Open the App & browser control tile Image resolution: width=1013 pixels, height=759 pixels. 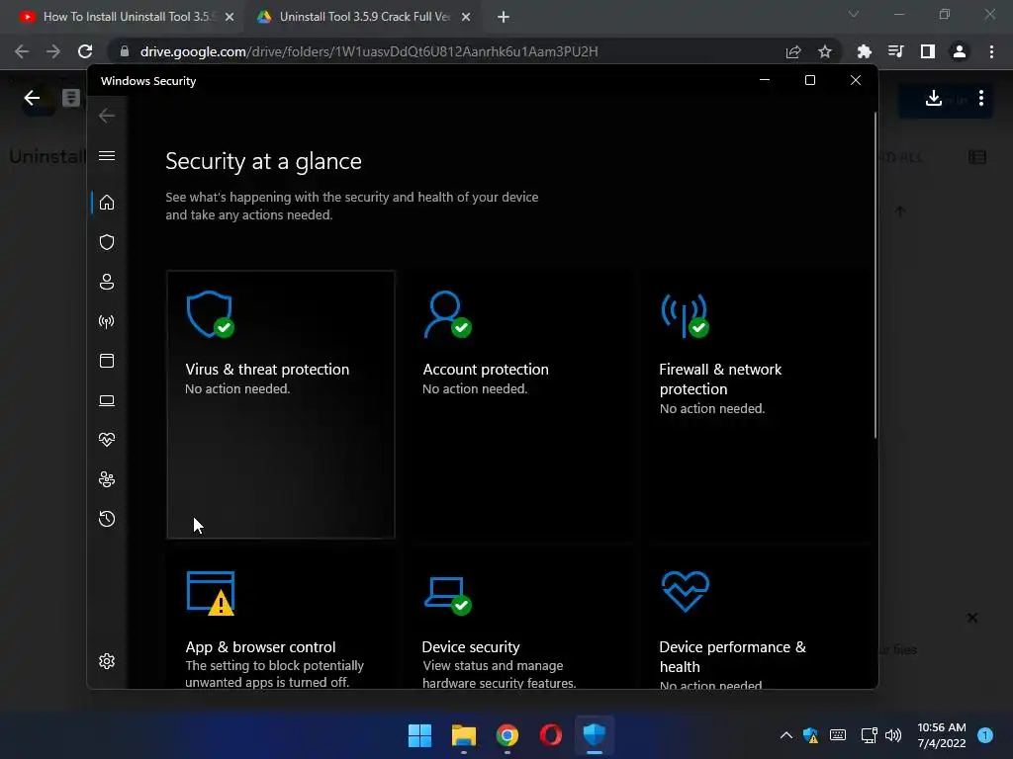[x=281, y=620]
